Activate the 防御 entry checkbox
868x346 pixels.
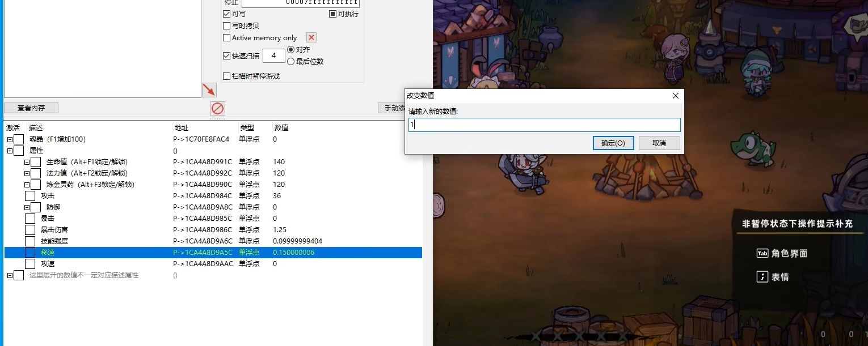point(36,207)
